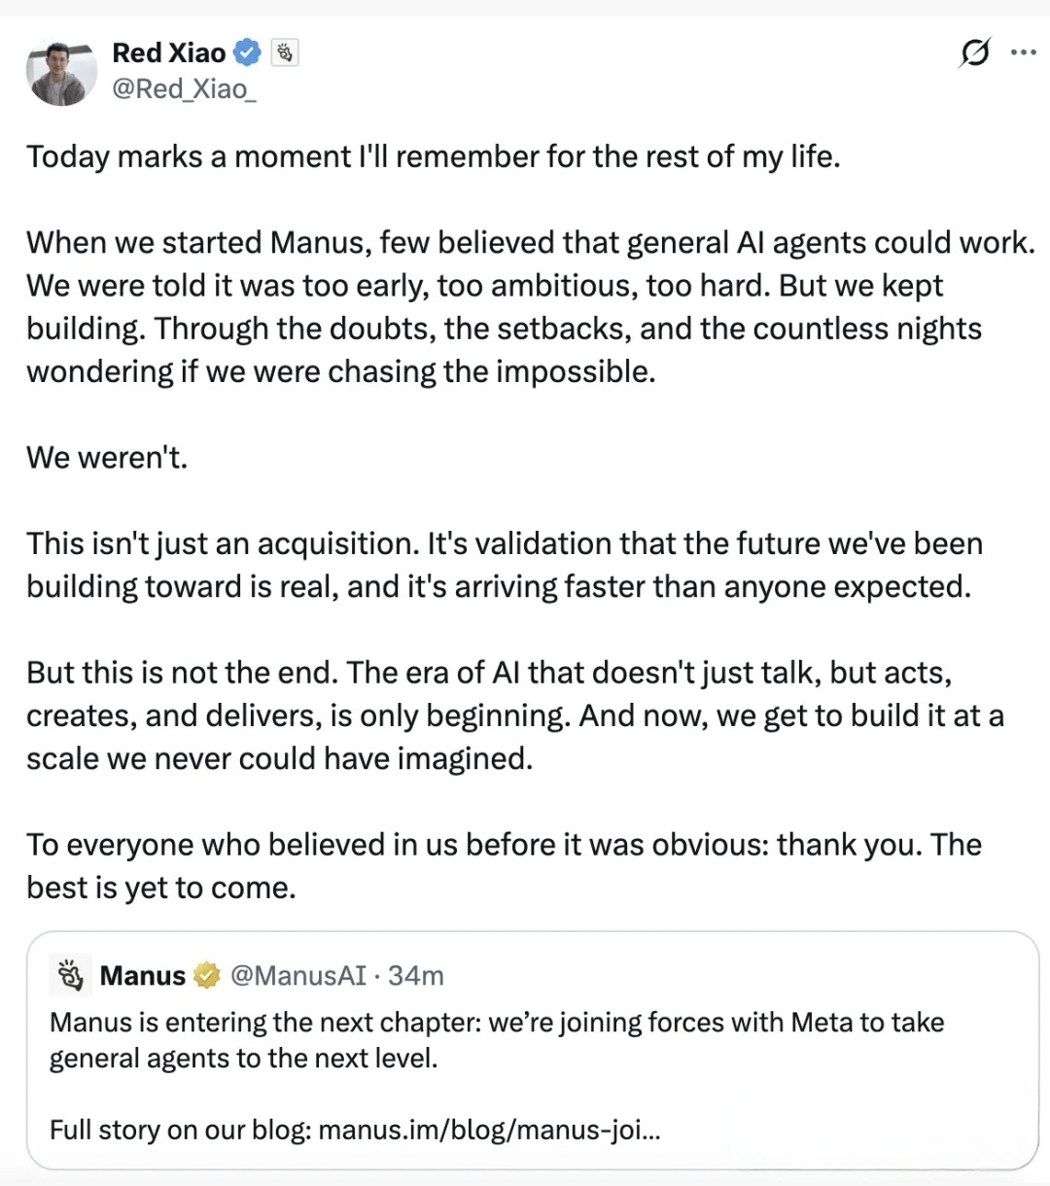Click the Manus affiliation badge beside Red Xiao
The height and width of the screenshot is (1186, 1050).
[x=285, y=52]
